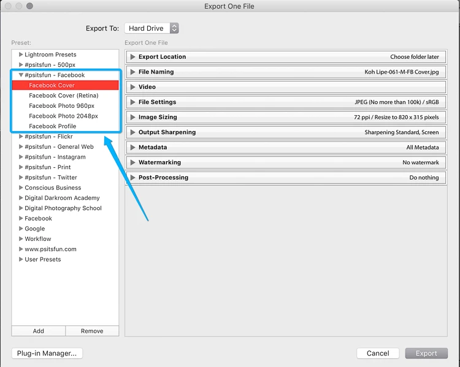This screenshot has width=460, height=367.
Task: Expand the Image Sizing panel
Action: 132,117
